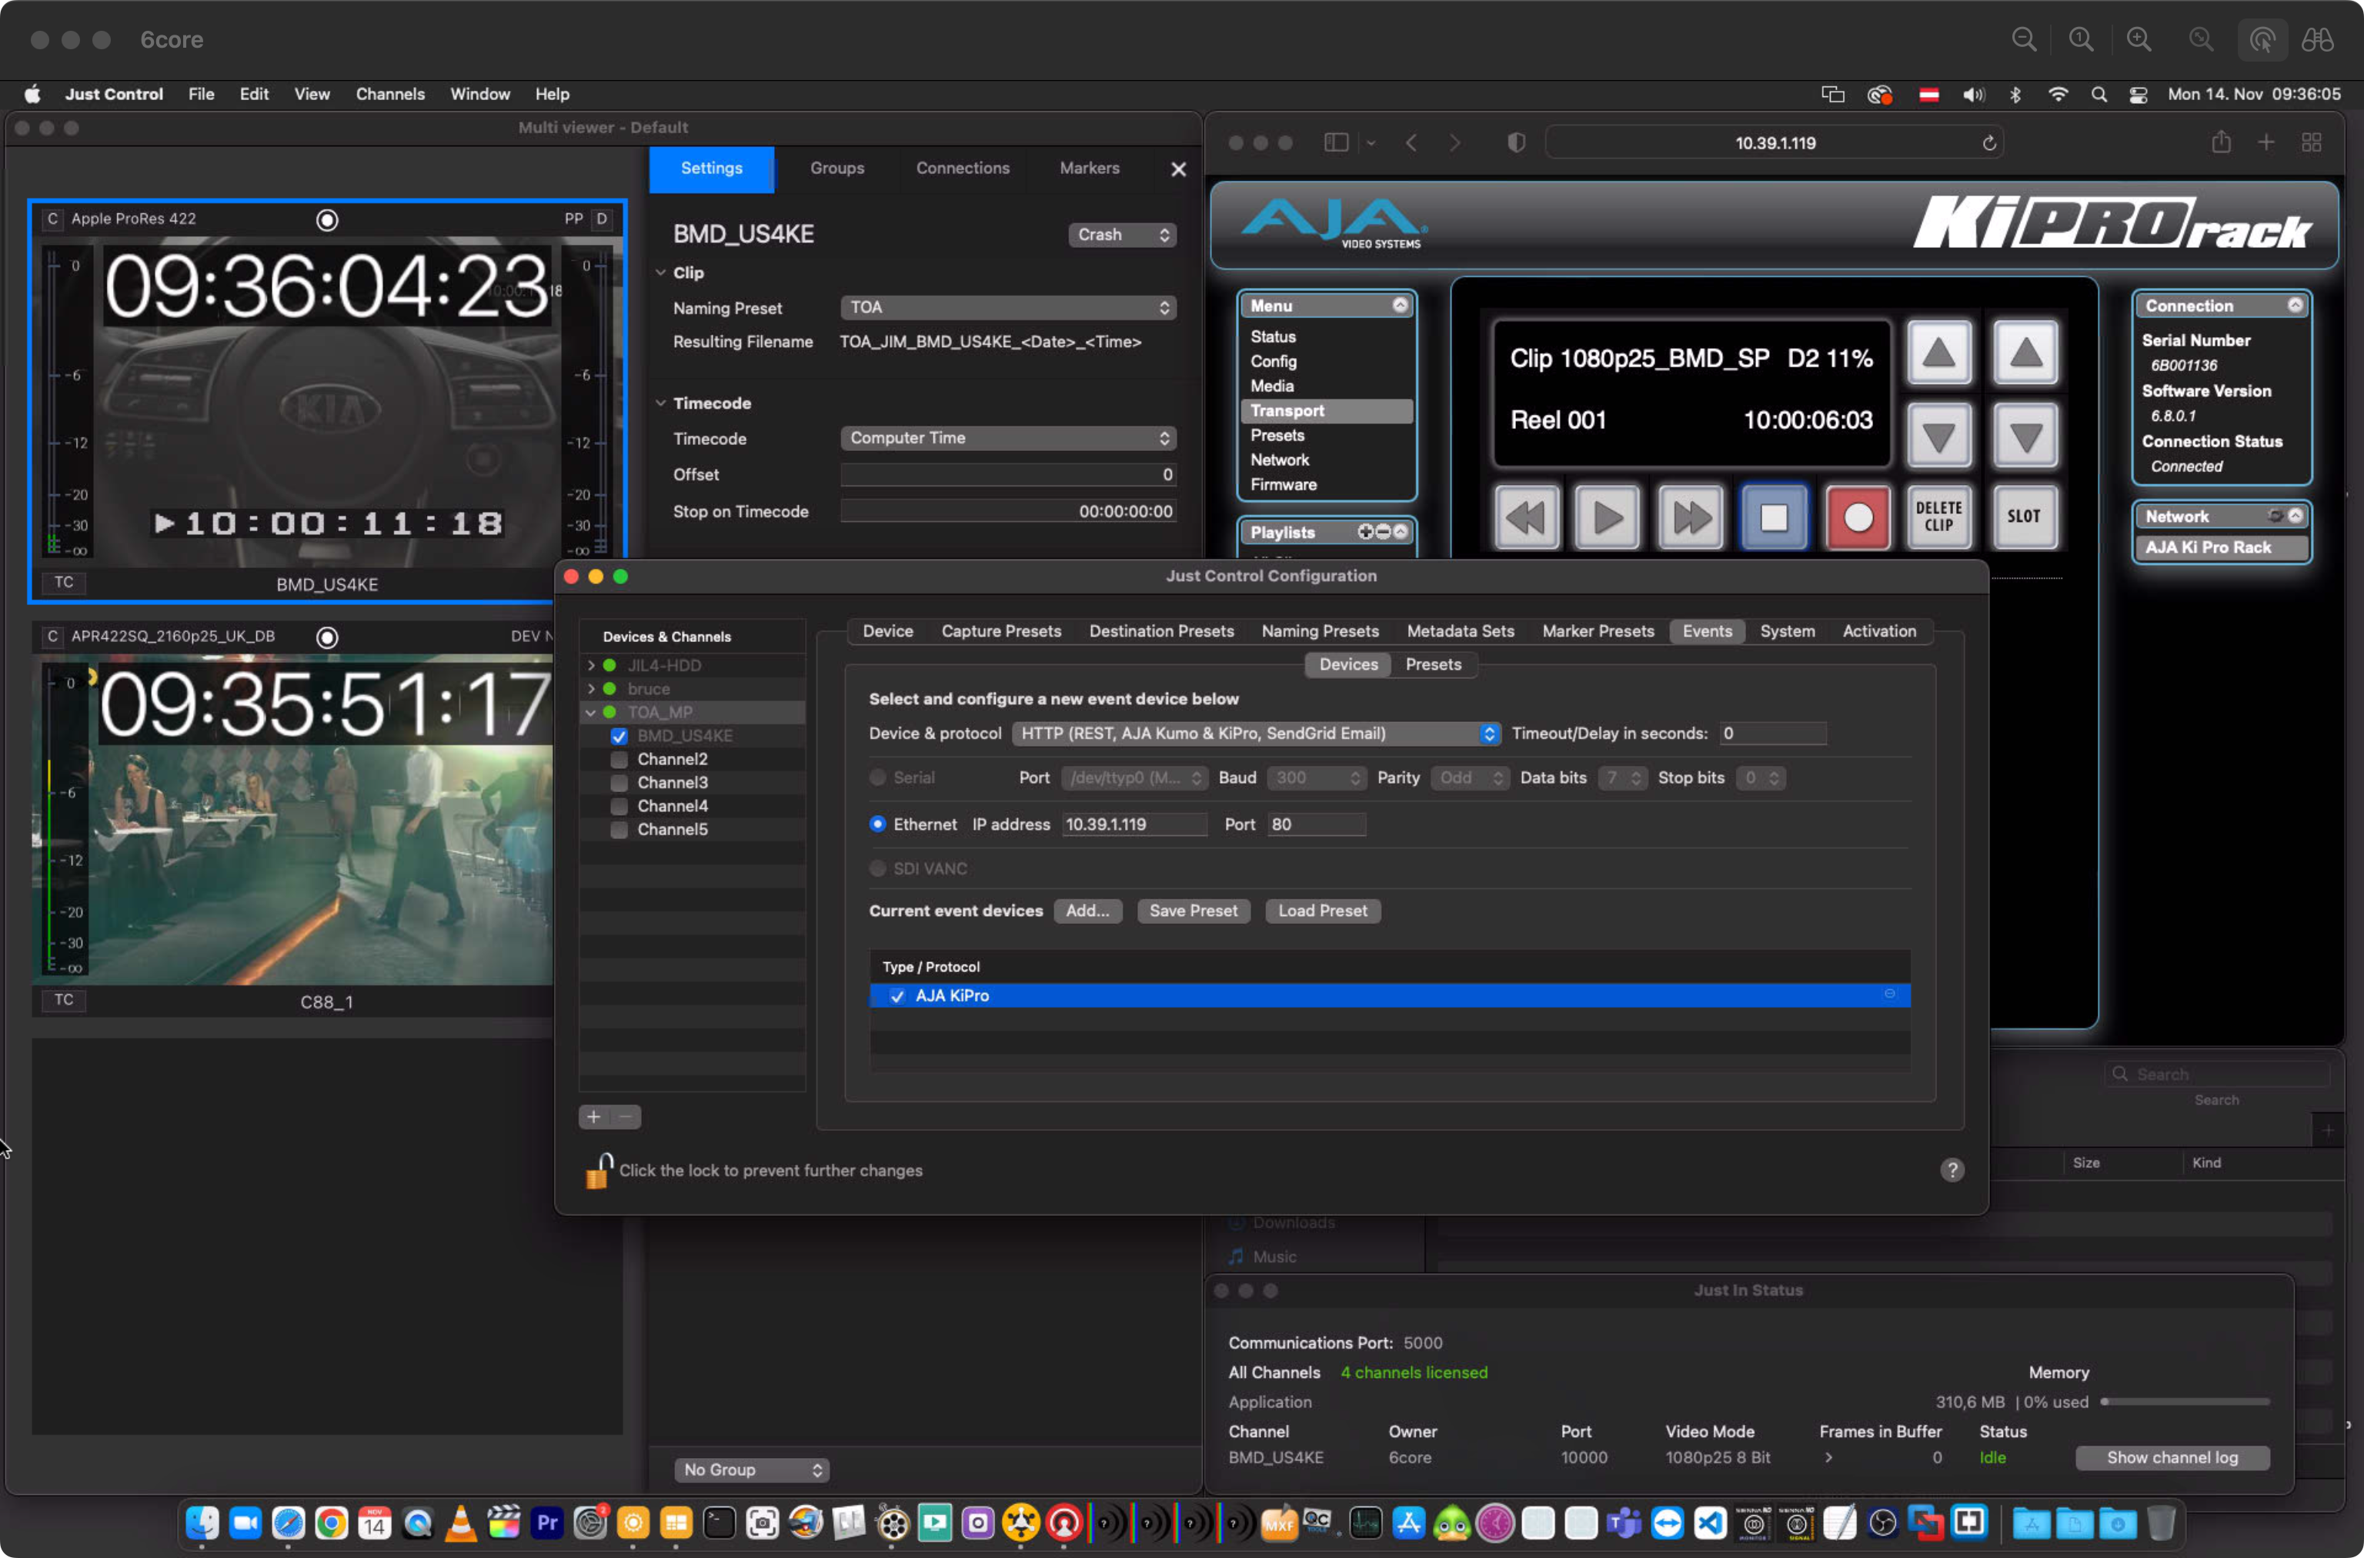Enable the Channel2 checkbox

(619, 760)
